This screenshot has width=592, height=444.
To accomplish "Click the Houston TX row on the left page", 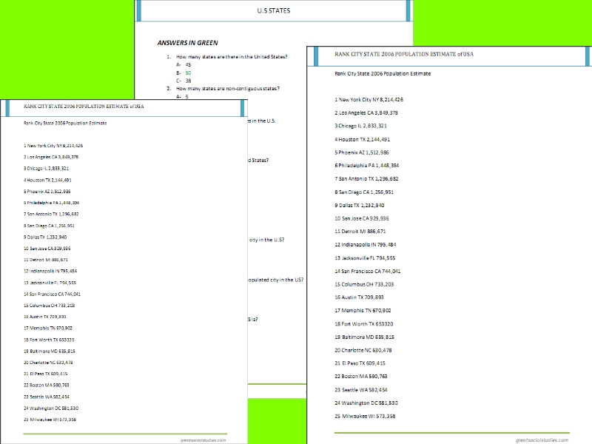I will [x=47, y=180].
